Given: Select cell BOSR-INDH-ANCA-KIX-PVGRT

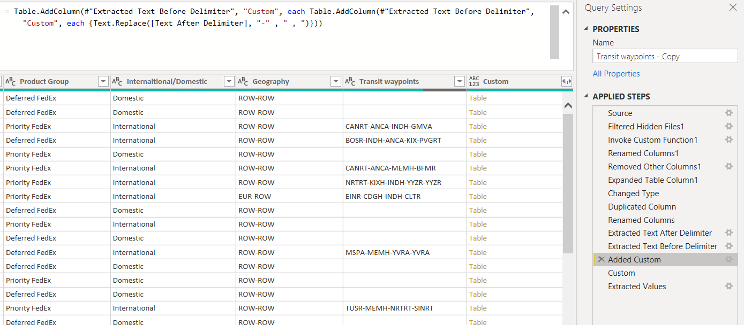Looking at the screenshot, I should point(405,140).
